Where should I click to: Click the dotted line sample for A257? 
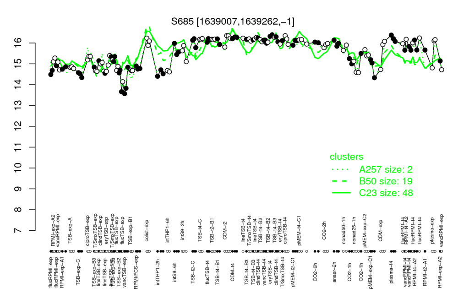point(340,169)
